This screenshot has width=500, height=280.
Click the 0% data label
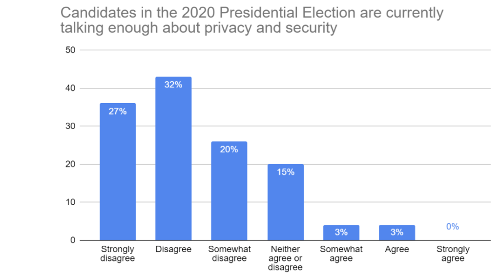click(453, 227)
